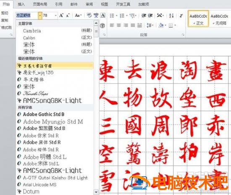The width and height of the screenshot is (231, 195).
Task: Click the 剪切 cut button
Action: (x=5, y=13)
